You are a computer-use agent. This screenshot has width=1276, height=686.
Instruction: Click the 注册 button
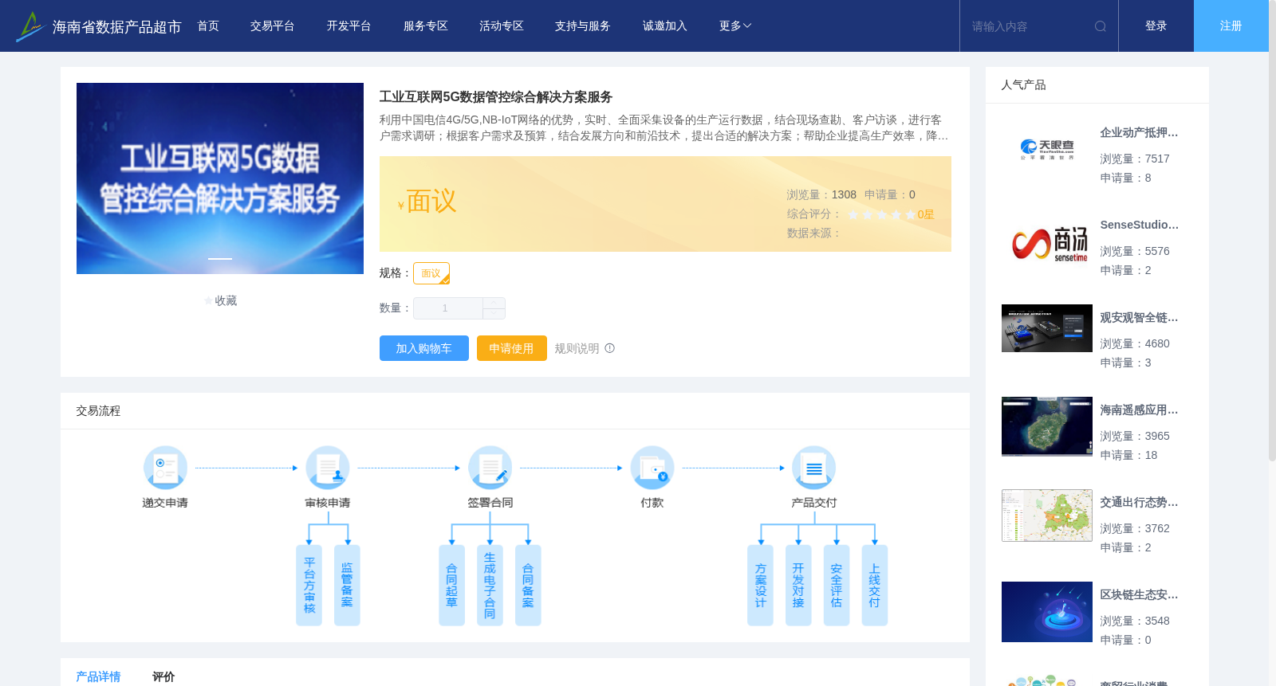(1231, 26)
